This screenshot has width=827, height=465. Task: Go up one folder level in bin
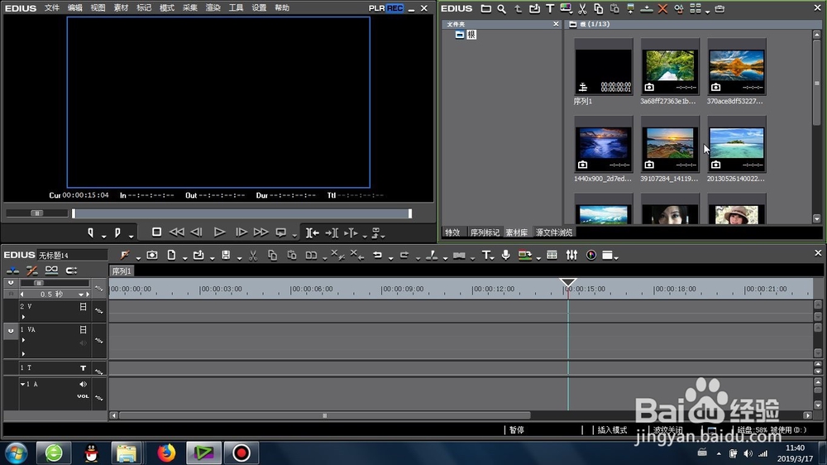pyautogui.click(x=518, y=8)
